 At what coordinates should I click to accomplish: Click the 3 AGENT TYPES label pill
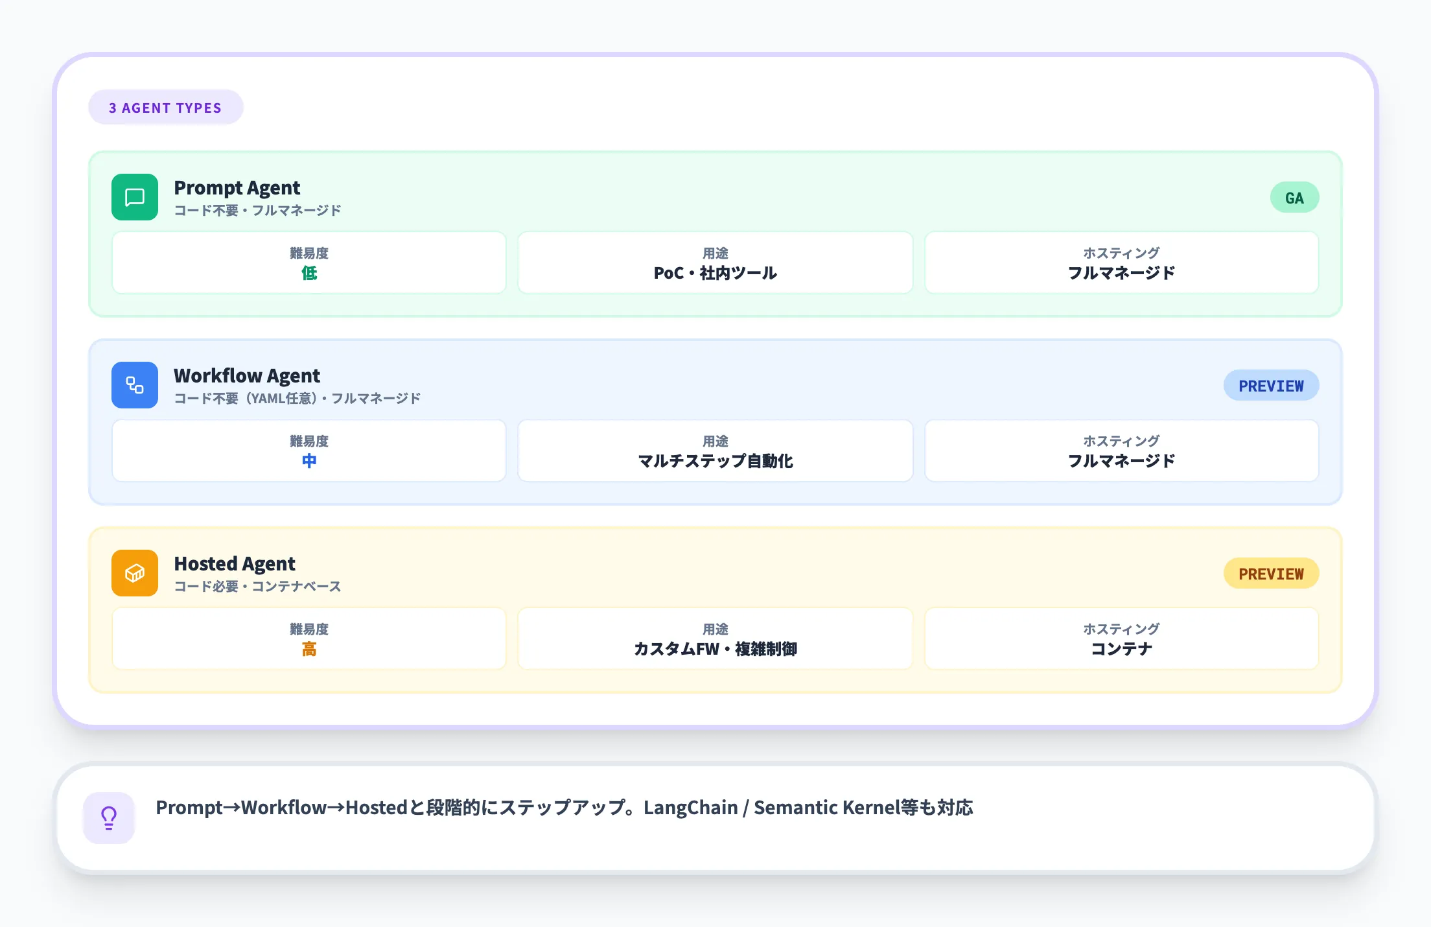166,108
